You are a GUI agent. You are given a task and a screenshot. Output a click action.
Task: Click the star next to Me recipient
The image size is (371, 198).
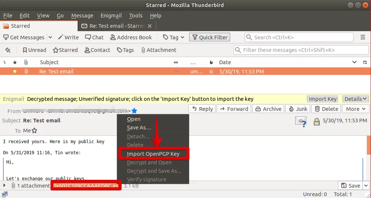[35, 131]
